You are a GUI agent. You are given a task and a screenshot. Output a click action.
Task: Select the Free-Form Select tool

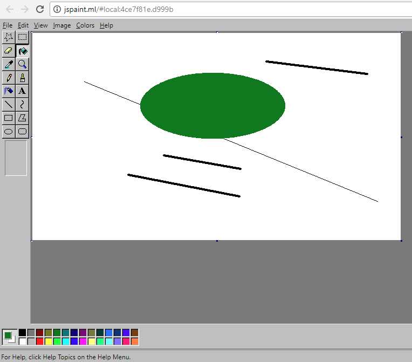pos(9,37)
